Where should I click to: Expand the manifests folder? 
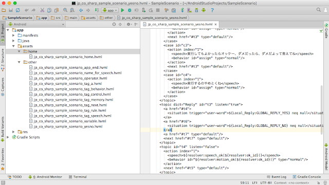point(13,35)
